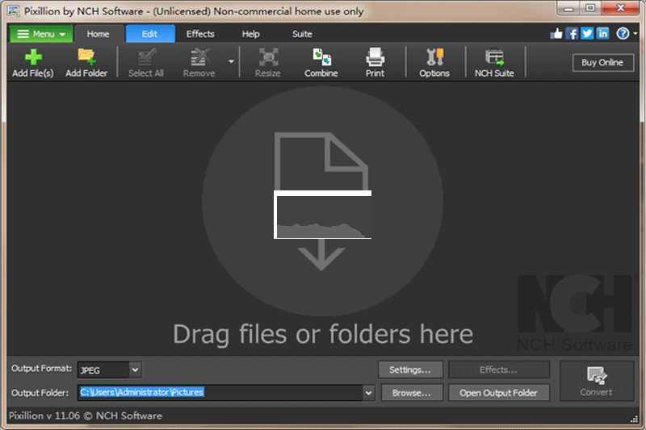Click the Buy Online button
The image size is (646, 430).
tap(602, 63)
